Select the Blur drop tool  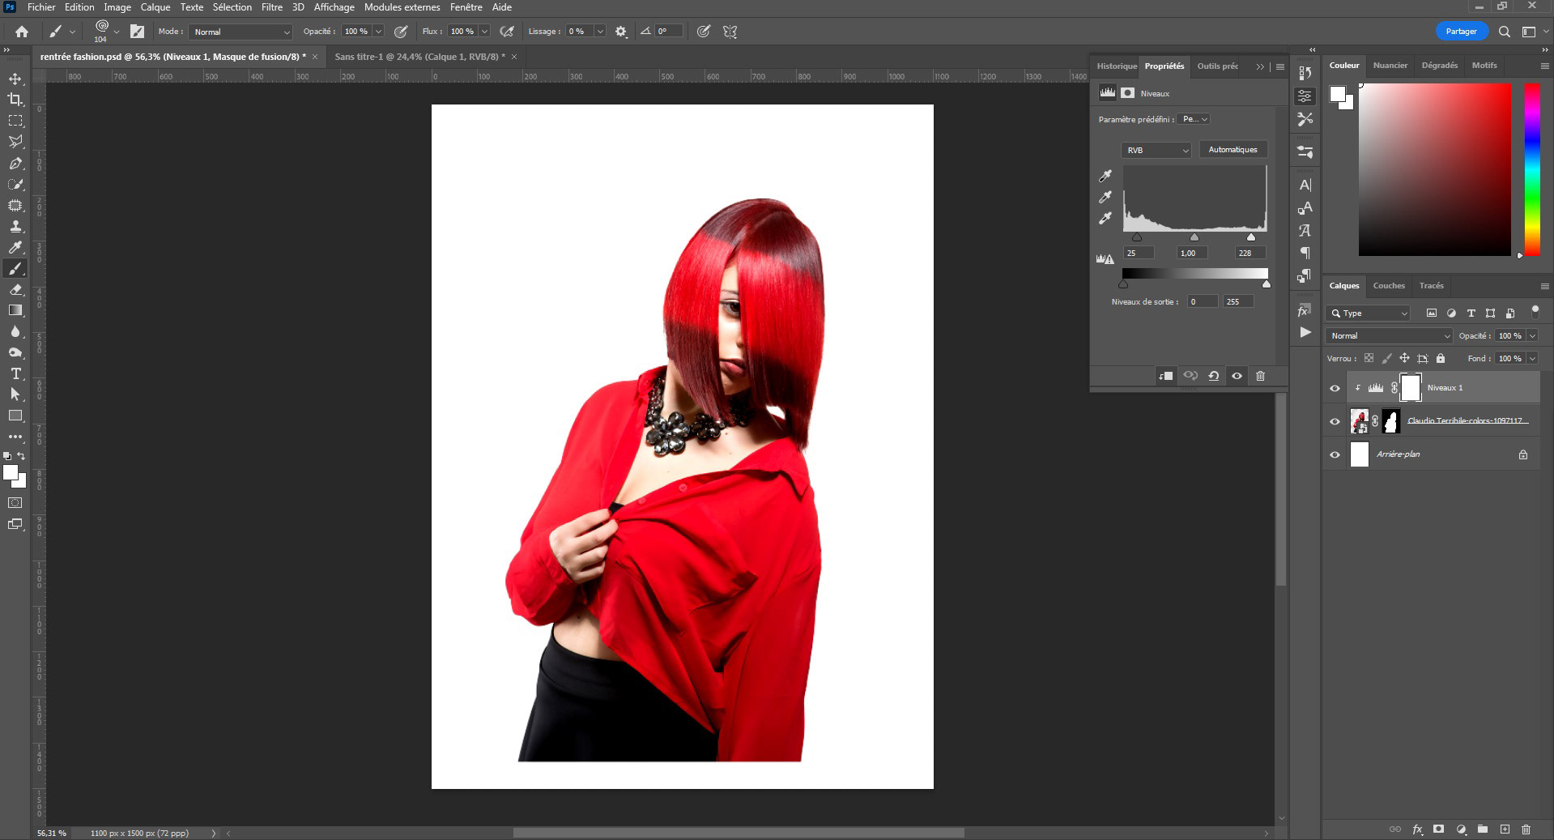[15, 331]
